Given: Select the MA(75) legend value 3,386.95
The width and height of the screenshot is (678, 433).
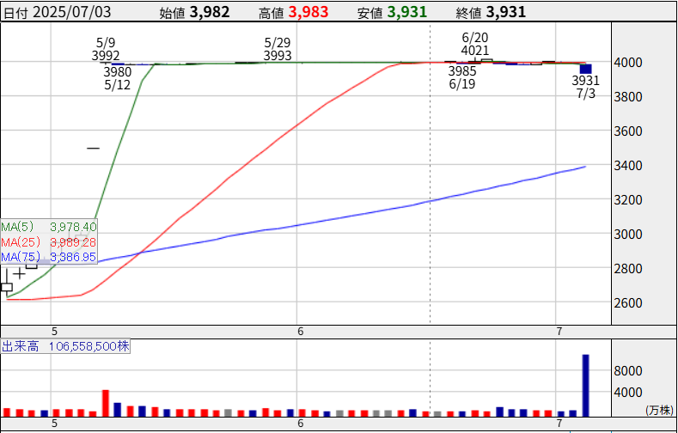Looking at the screenshot, I should (73, 257).
